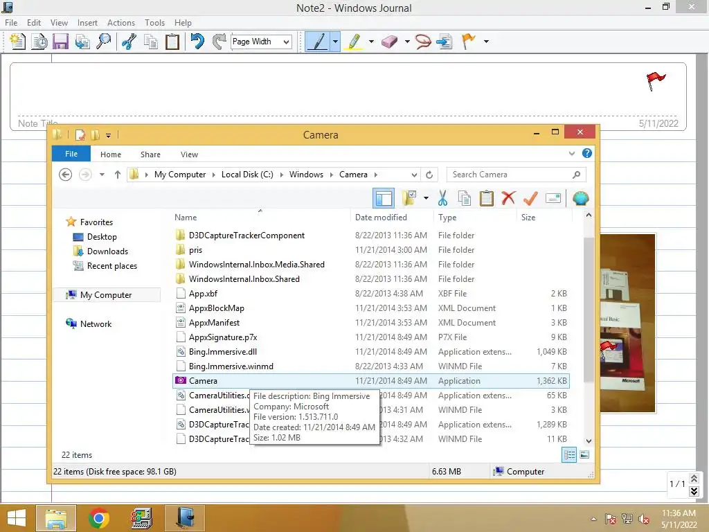
Task: Click the New Note icon in Journal toolbar
Action: 17,42
